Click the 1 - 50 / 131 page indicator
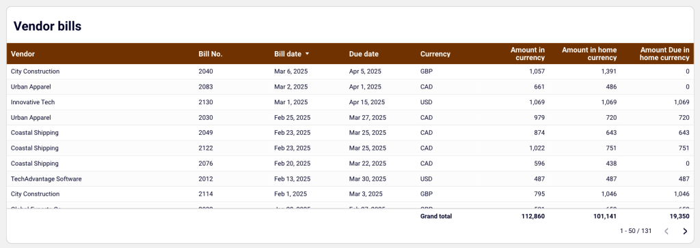 tap(635, 231)
